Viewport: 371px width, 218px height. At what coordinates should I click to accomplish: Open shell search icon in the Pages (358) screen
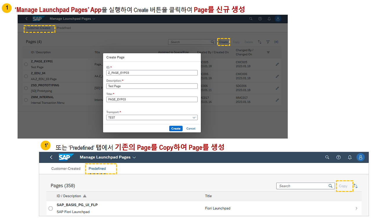point(327,157)
